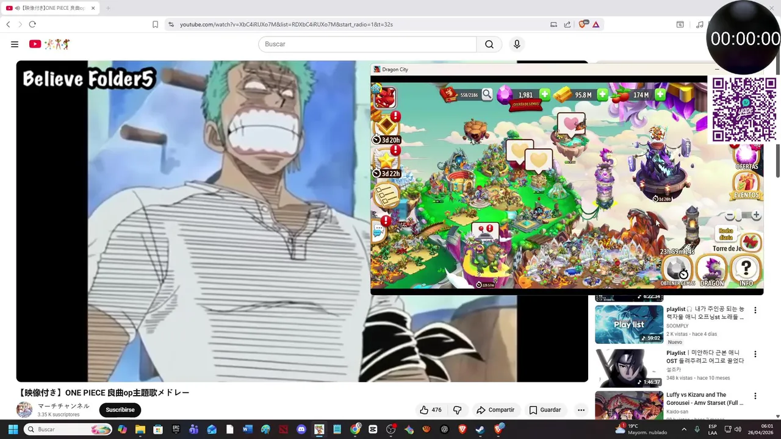Open Microsoft Word from the taskbar
The height and width of the screenshot is (439, 781).
click(x=247, y=429)
